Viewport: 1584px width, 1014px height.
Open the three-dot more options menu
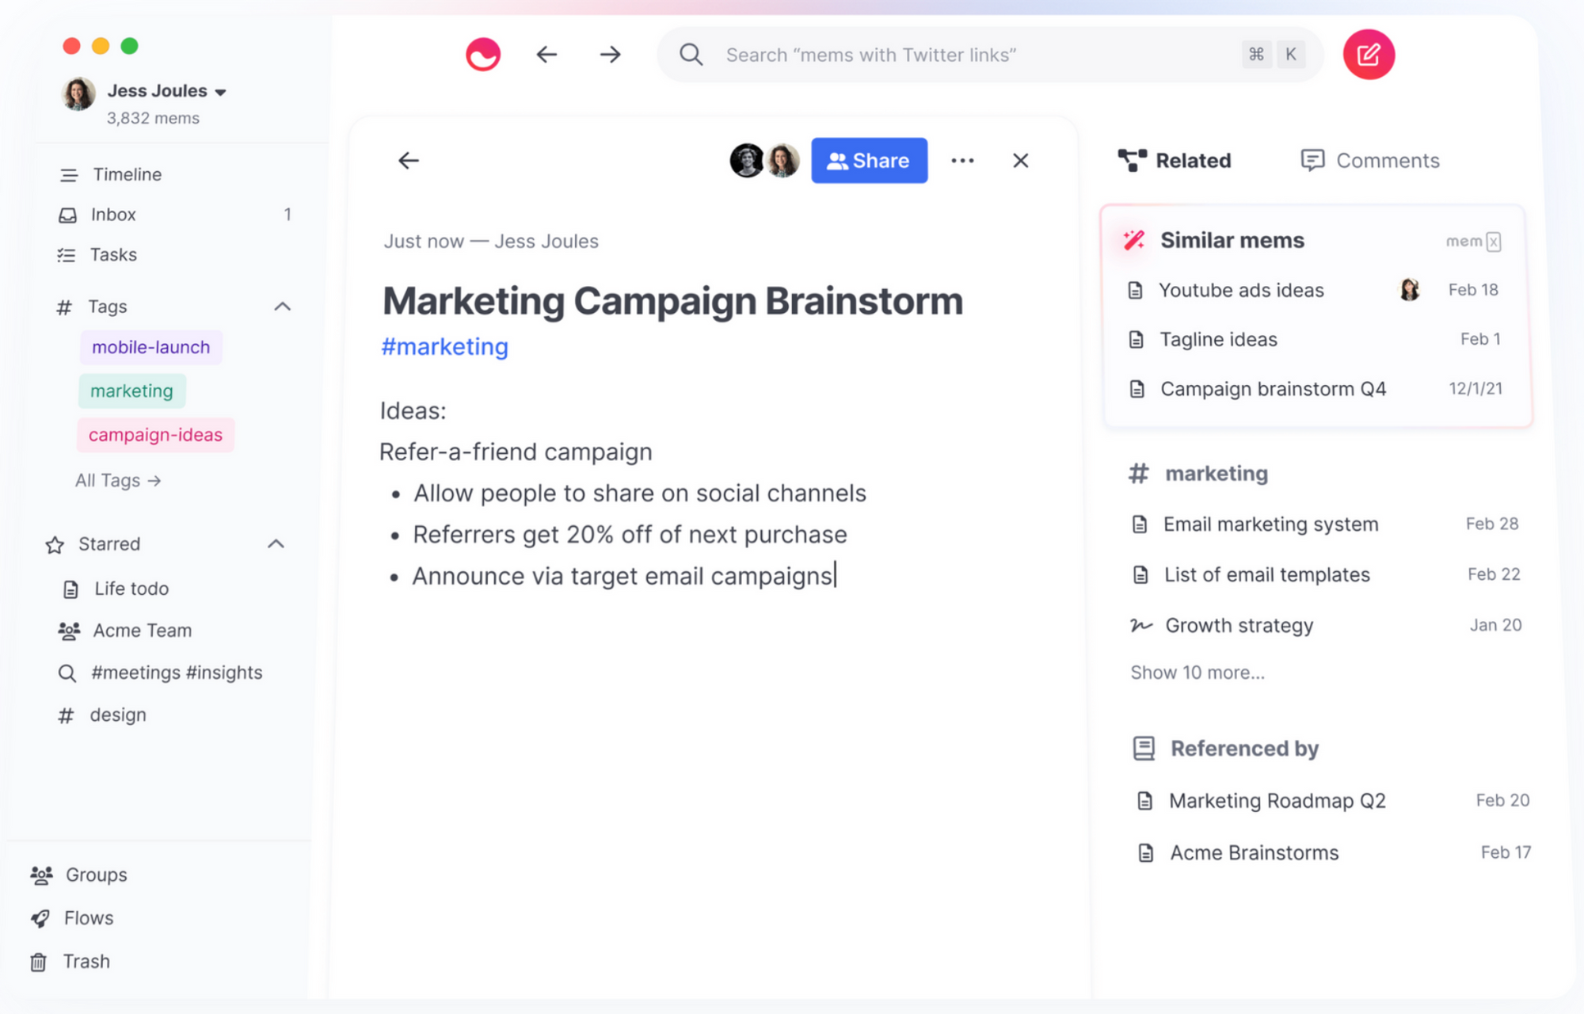[x=962, y=161]
